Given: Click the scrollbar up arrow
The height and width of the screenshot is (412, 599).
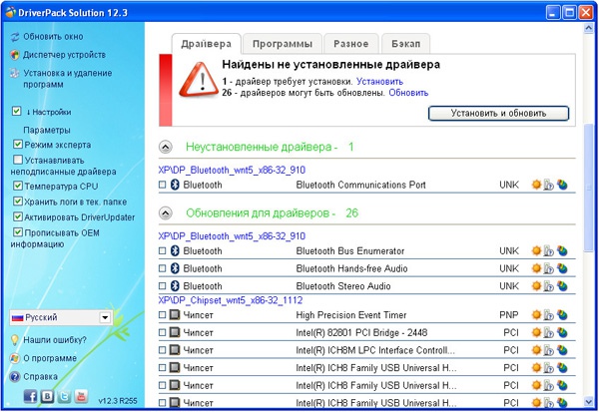Looking at the screenshot, I should [589, 28].
